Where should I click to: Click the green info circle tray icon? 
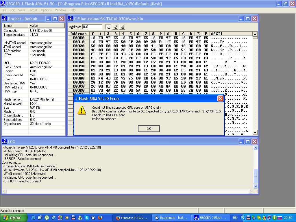(275, 218)
